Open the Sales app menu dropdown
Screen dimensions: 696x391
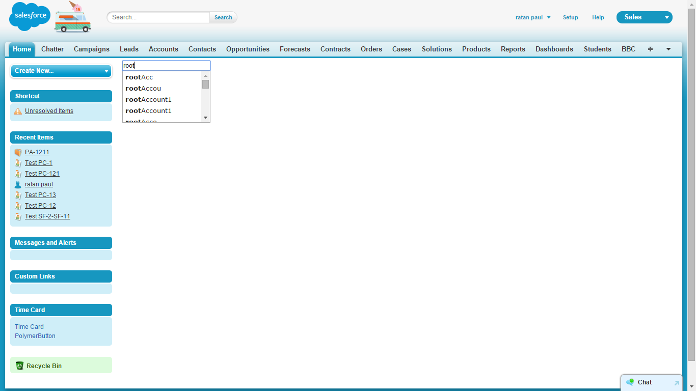pos(645,17)
